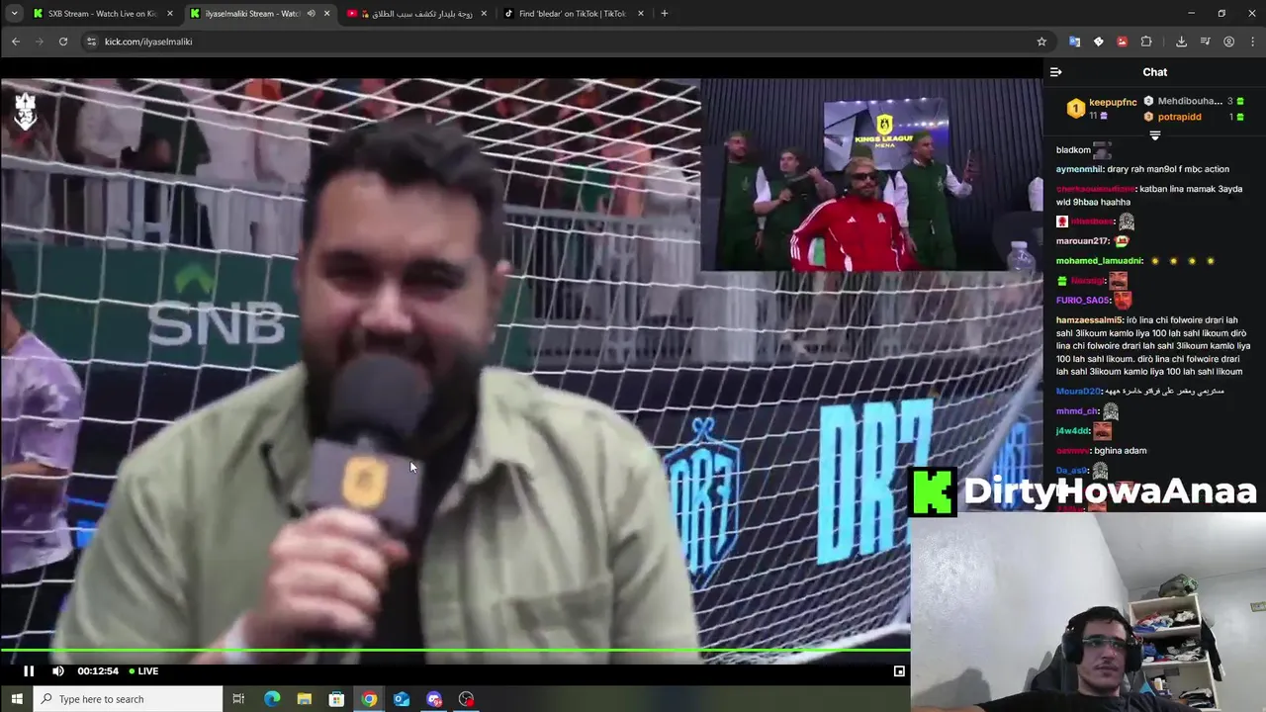Viewport: 1266px width, 712px height.
Task: Jump to LIVE indicator in player
Action: coord(143,670)
